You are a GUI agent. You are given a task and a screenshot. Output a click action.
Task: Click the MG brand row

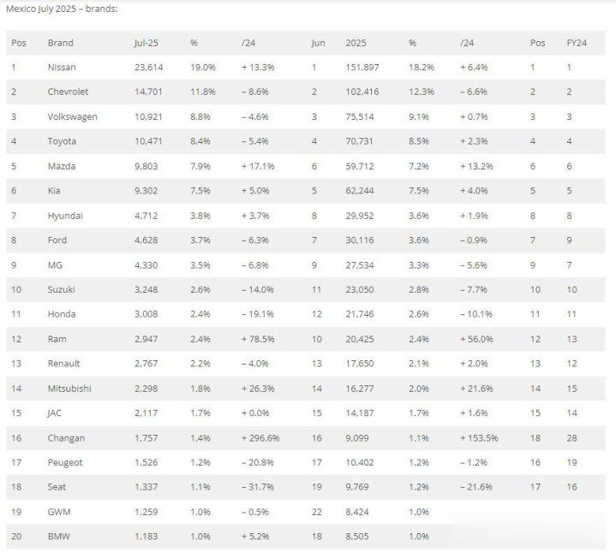click(x=306, y=265)
